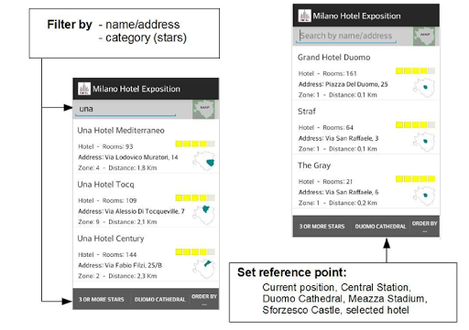Click search field containing 'una'

125,109
